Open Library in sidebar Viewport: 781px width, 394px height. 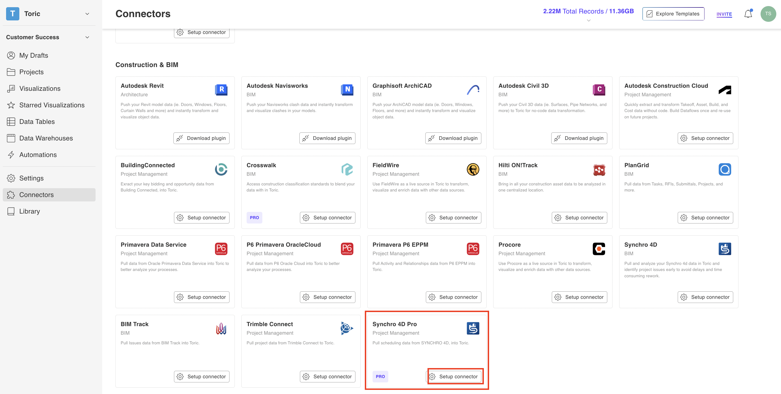[49, 211]
